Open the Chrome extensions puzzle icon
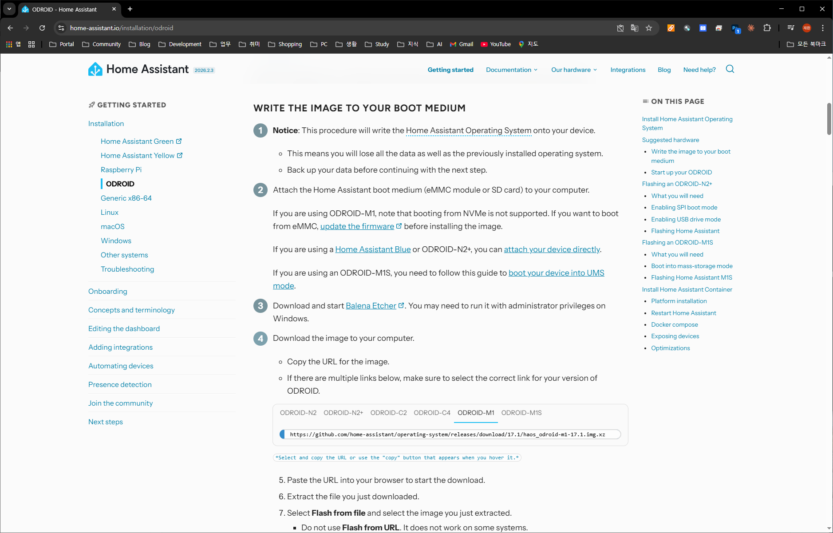The height and width of the screenshot is (533, 833). [767, 28]
